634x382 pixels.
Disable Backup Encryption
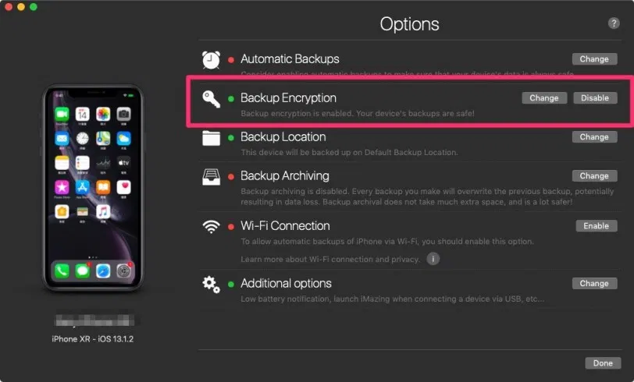(595, 98)
